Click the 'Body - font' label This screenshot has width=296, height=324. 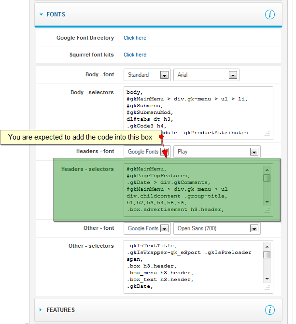(99, 74)
